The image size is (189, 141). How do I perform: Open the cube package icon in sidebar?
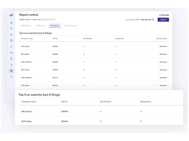tap(11, 59)
